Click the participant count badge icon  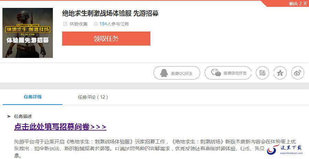click(x=95, y=24)
